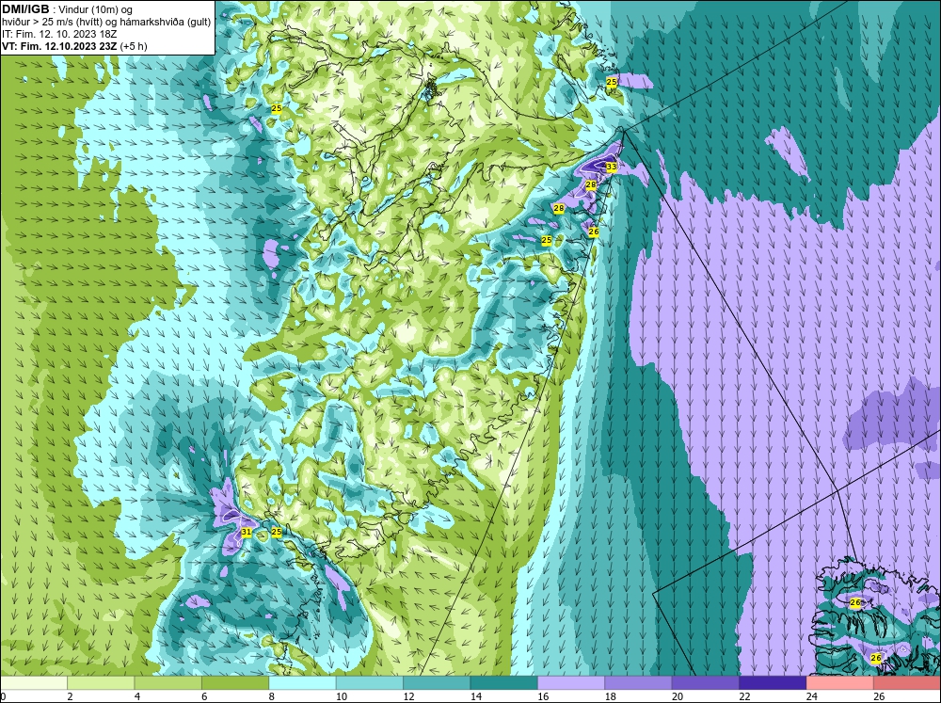The height and width of the screenshot is (703, 941).
Task: Click the legend scale value 16
Action: [x=543, y=696]
